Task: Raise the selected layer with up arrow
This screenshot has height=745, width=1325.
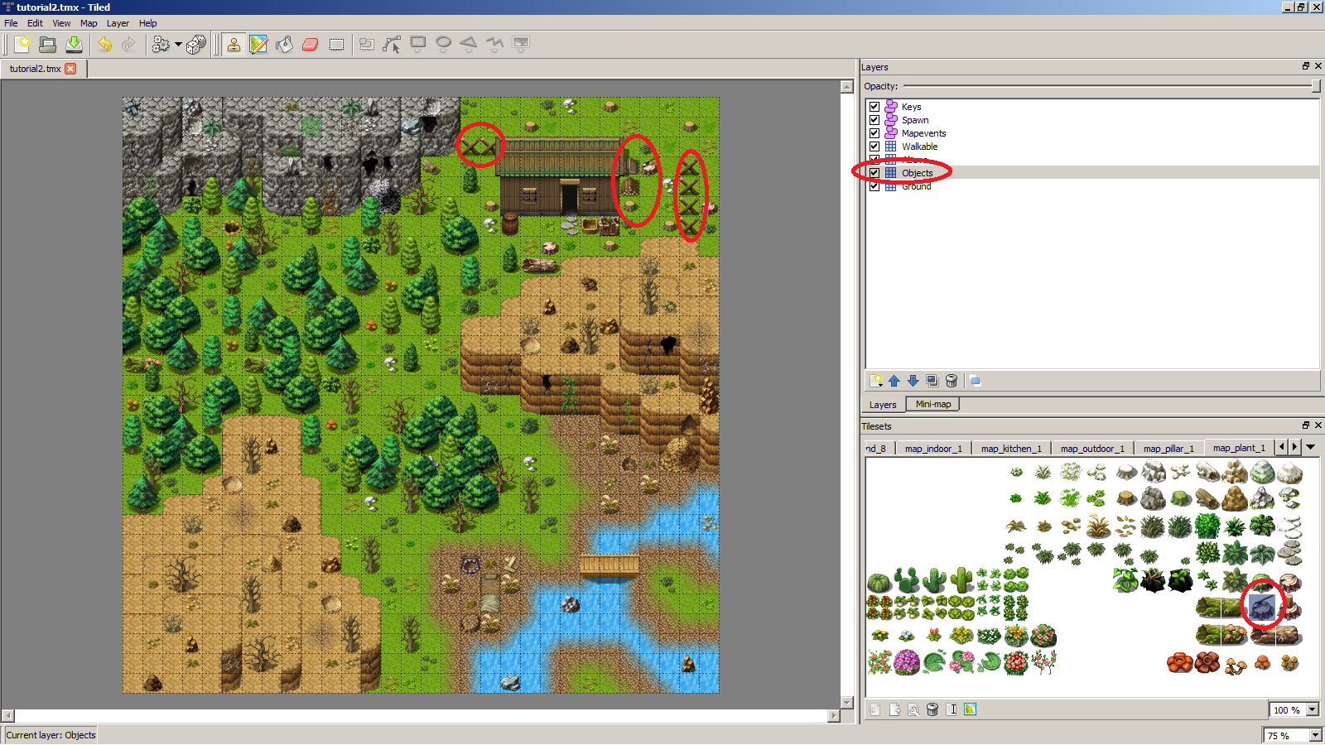Action: coord(894,381)
